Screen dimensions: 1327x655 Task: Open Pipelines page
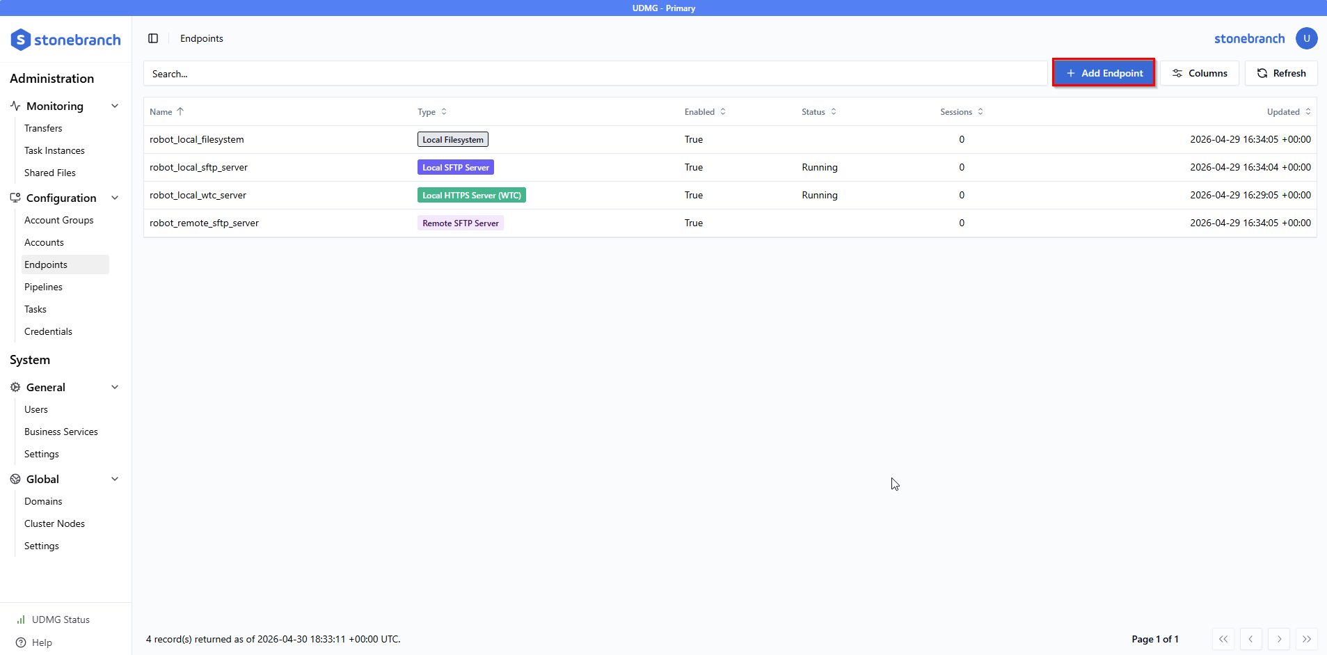43,287
